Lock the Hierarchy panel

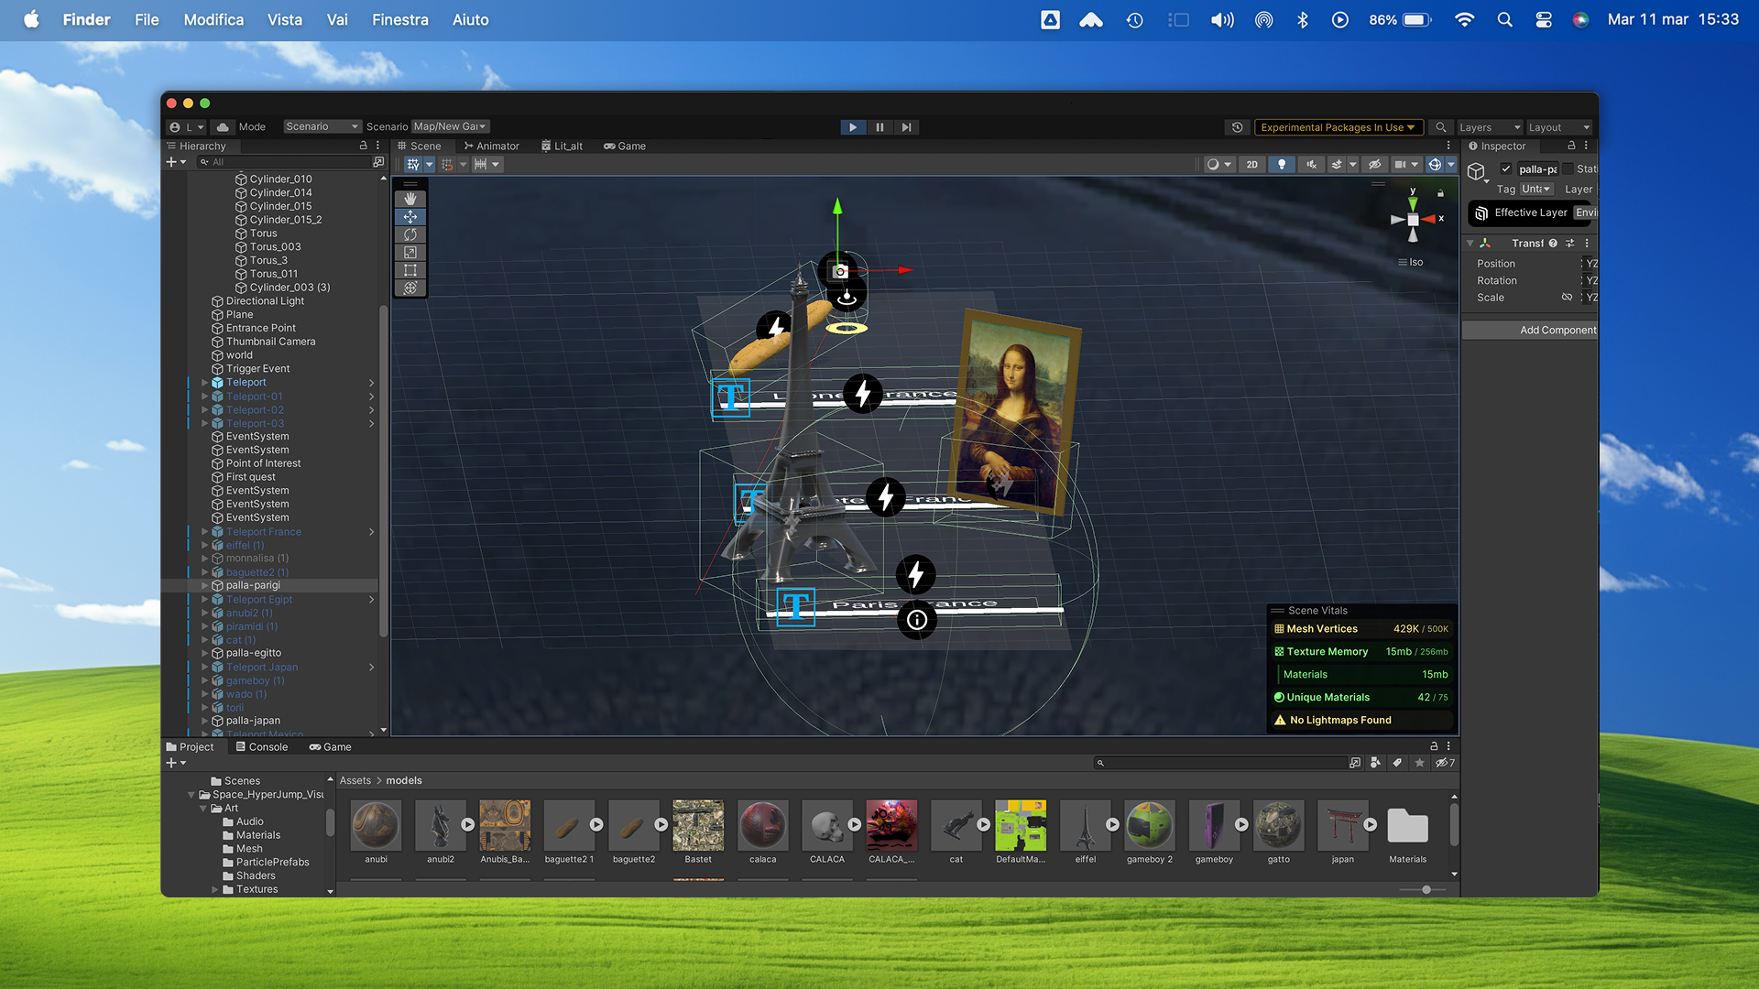coord(363,146)
